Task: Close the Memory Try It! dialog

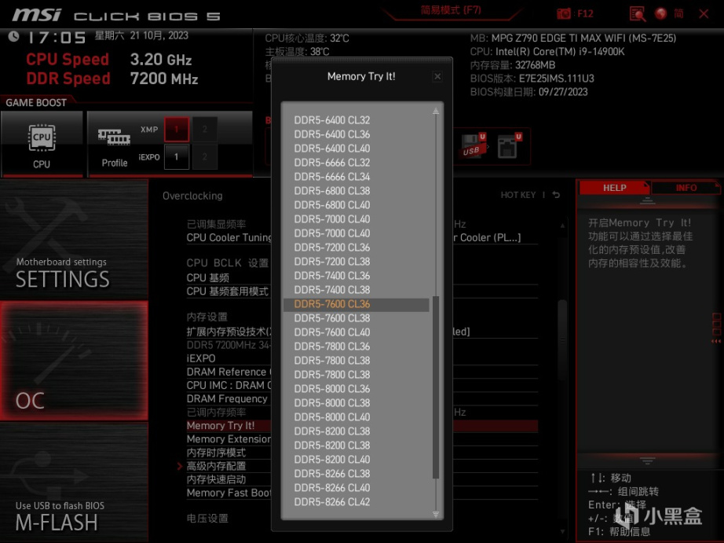Action: coord(437,76)
